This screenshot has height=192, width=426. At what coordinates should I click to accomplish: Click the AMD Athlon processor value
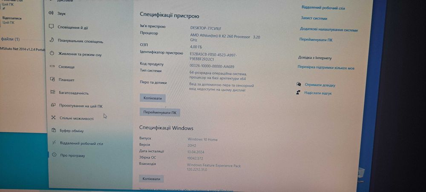click(x=225, y=38)
